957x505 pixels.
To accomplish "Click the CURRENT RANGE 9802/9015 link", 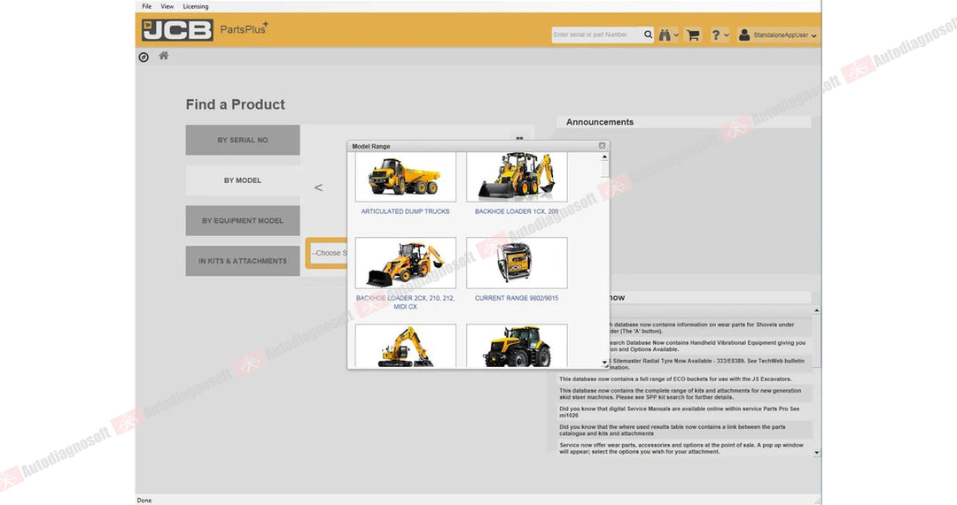I will 517,298.
